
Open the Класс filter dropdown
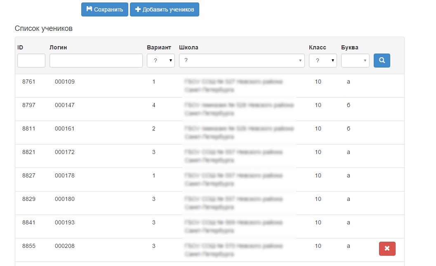point(323,61)
